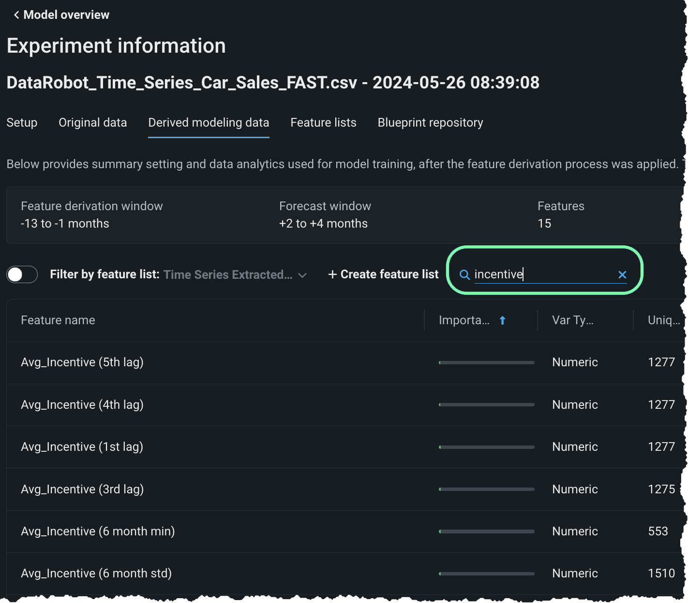Open the Time Series Extracted feature list selector
Image resolution: width=688 pixels, height=603 pixels.
tap(228, 274)
